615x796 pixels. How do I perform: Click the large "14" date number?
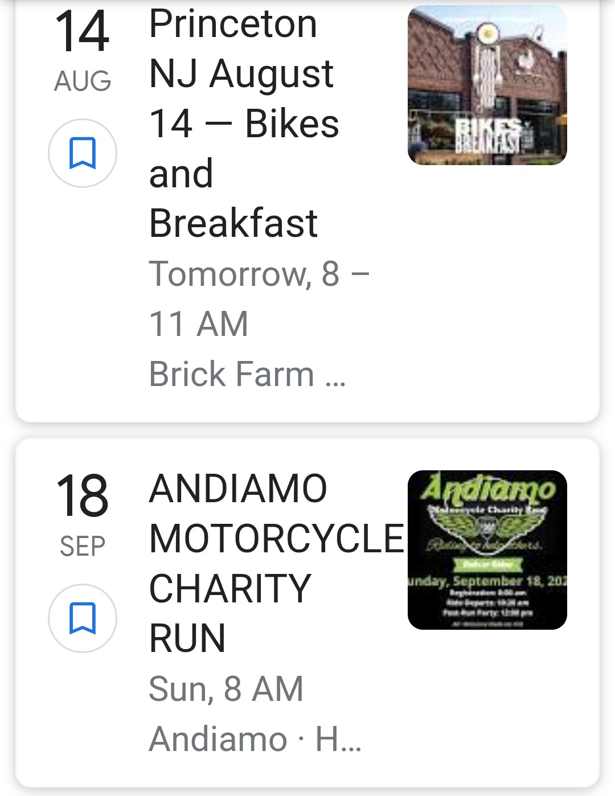83,31
